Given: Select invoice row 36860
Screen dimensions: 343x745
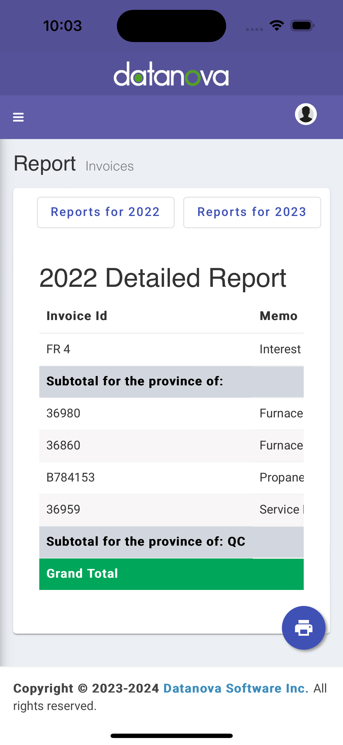Looking at the screenshot, I should point(171,445).
